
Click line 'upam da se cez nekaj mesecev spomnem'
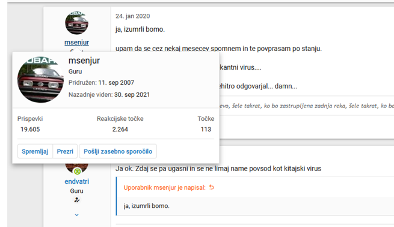click(218, 49)
